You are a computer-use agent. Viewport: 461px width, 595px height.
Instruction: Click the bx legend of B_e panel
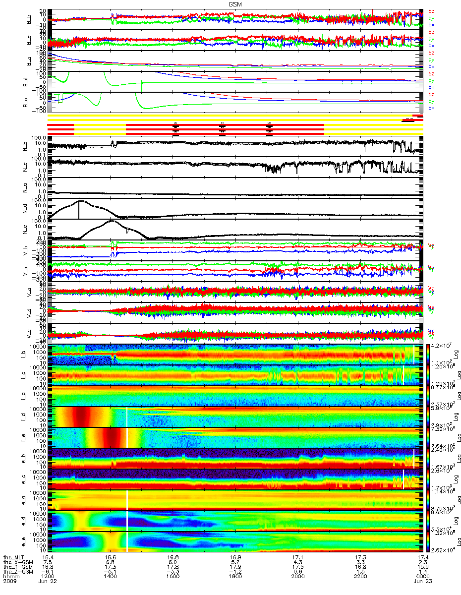(x=432, y=108)
